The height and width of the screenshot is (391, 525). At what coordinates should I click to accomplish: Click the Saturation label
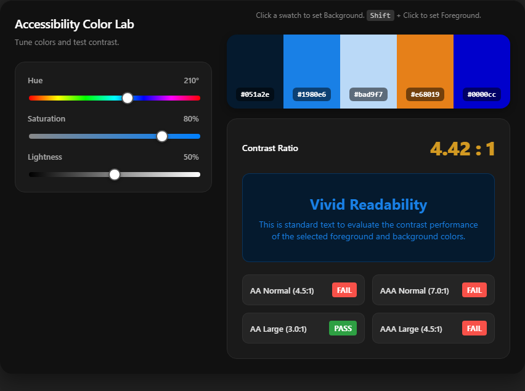(x=47, y=119)
